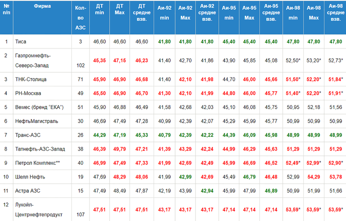The width and height of the screenshot is (346, 221).
Task: Select firm name 'Вемес (бренд "ЕКА")'
Action: pyautogui.click(x=39, y=107)
